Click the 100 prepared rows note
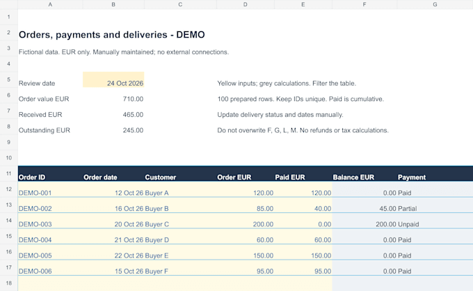473x291 pixels. (300, 99)
